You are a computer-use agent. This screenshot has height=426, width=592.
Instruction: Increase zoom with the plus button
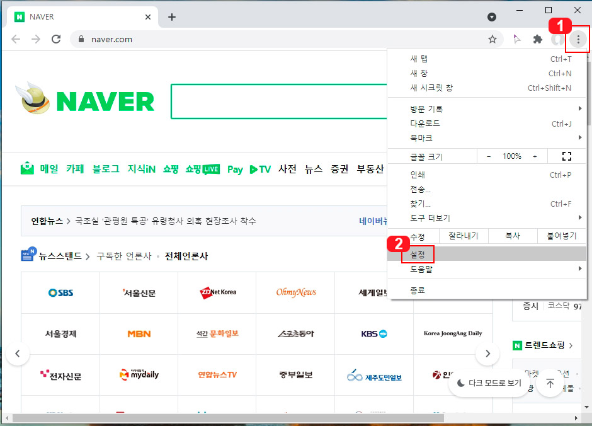point(535,156)
